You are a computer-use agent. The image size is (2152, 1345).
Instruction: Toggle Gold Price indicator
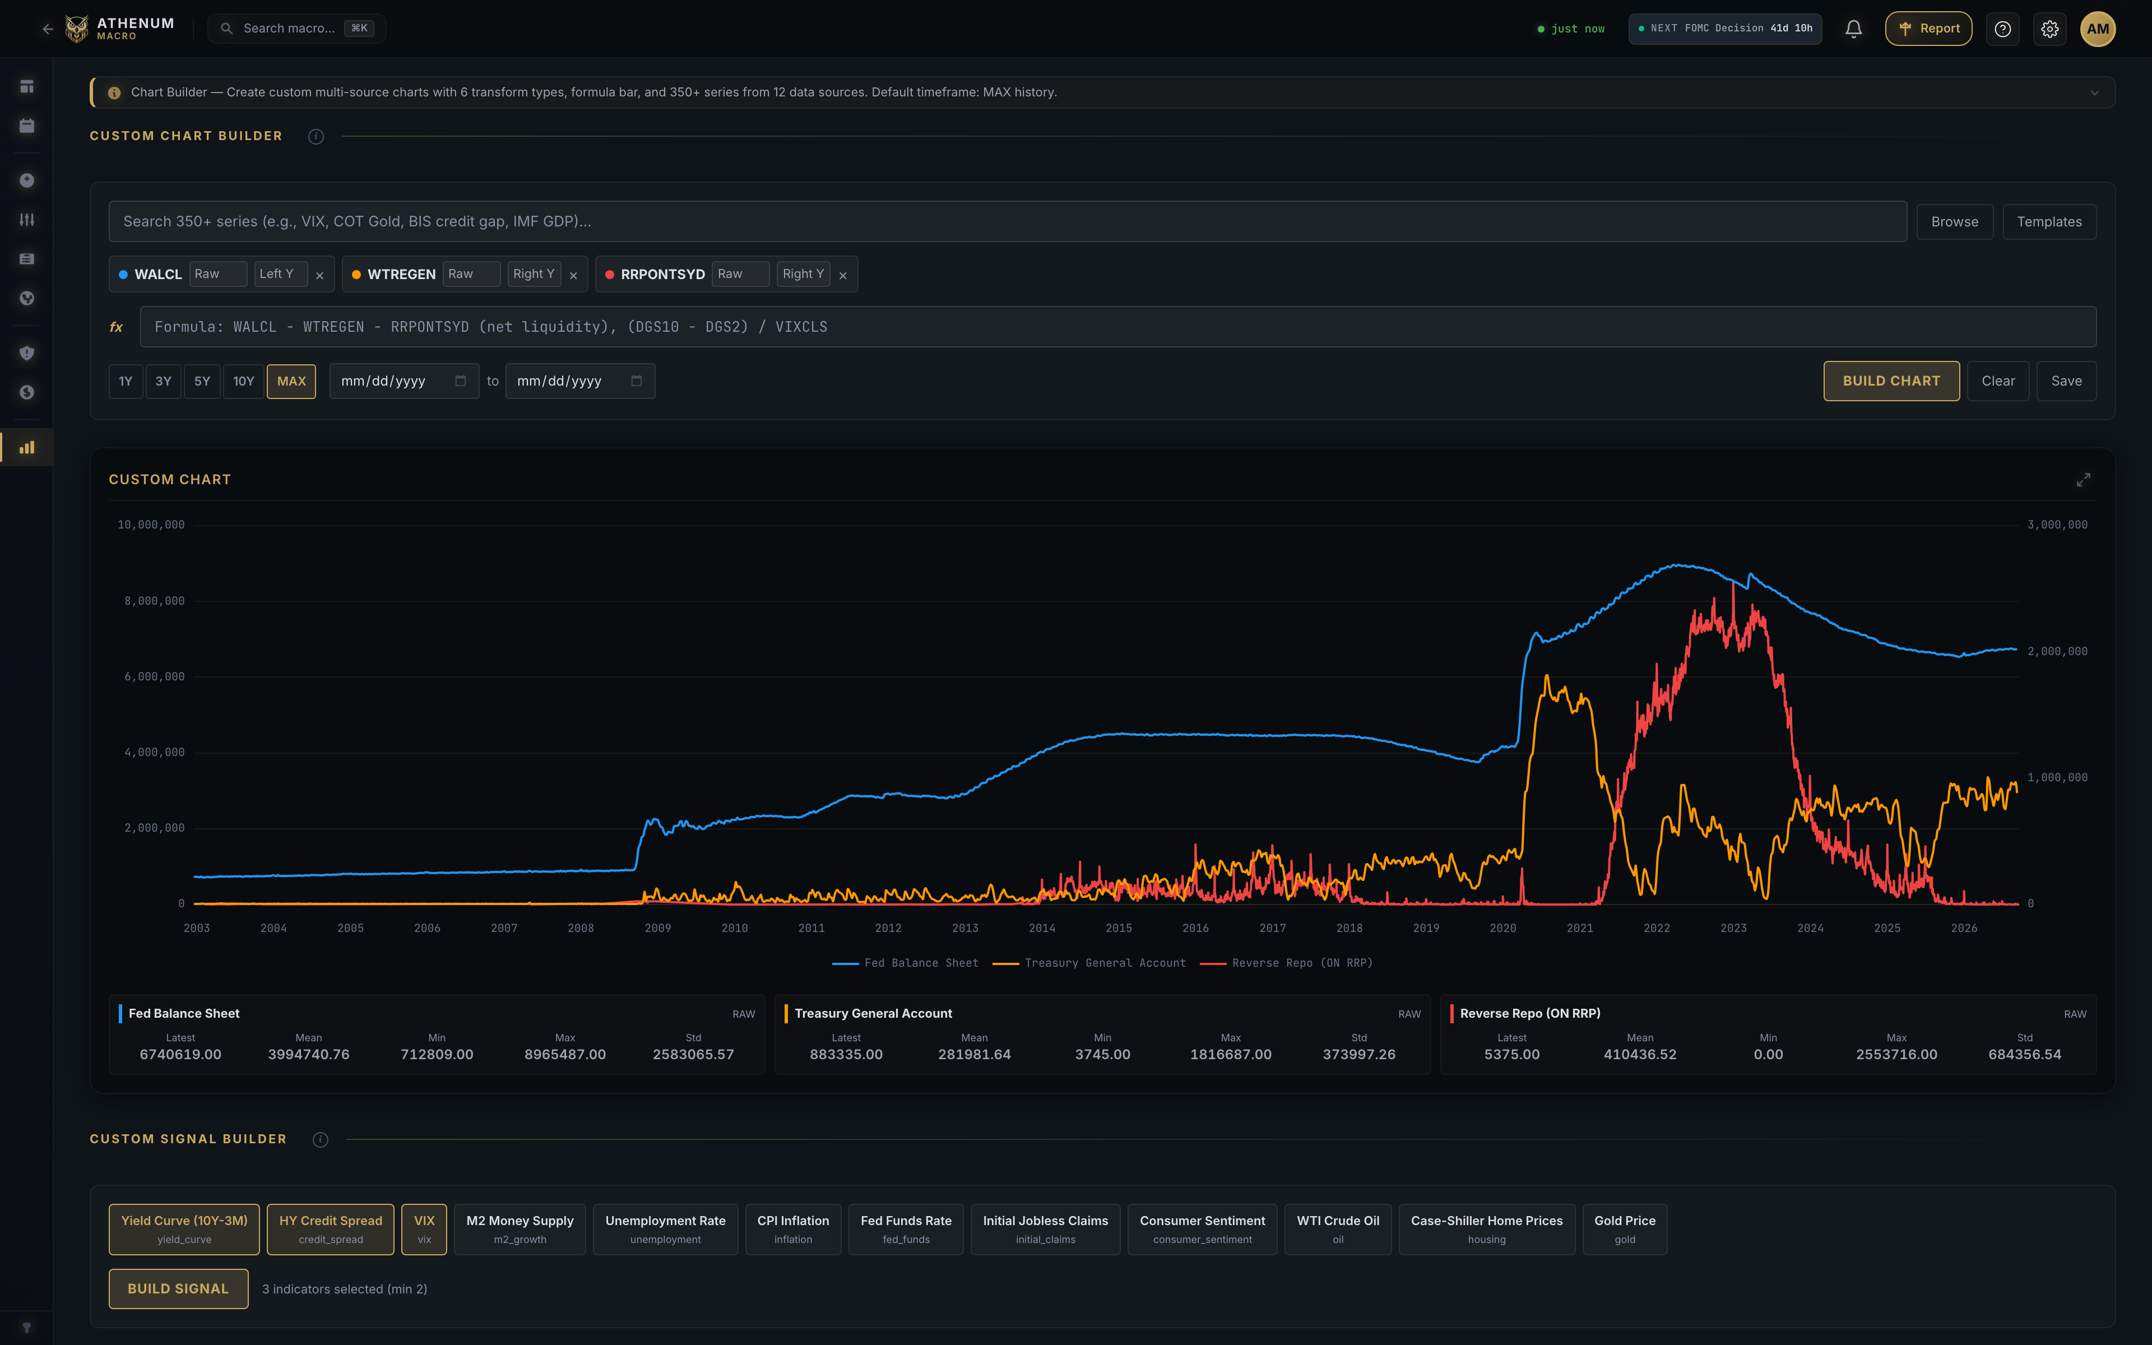(x=1625, y=1230)
